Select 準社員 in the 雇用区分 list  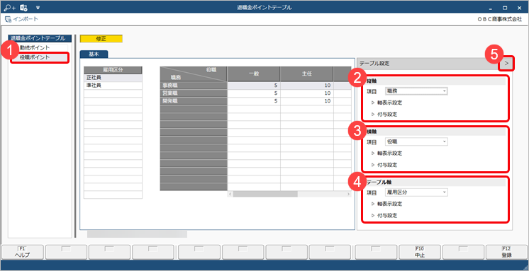pos(113,86)
